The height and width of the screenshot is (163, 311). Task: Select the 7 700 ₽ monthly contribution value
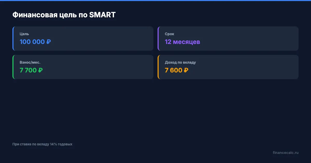click(x=31, y=70)
